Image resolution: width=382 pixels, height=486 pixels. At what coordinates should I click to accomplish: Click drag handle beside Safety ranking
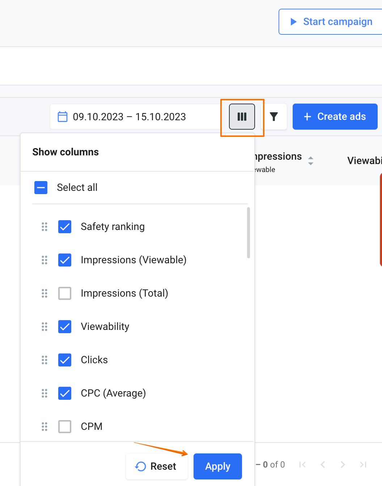(44, 227)
